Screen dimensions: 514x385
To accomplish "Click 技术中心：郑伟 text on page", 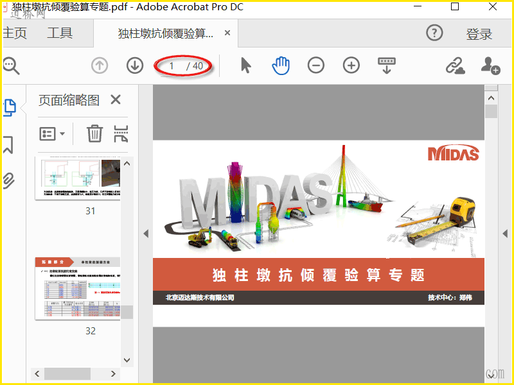I will (x=450, y=298).
